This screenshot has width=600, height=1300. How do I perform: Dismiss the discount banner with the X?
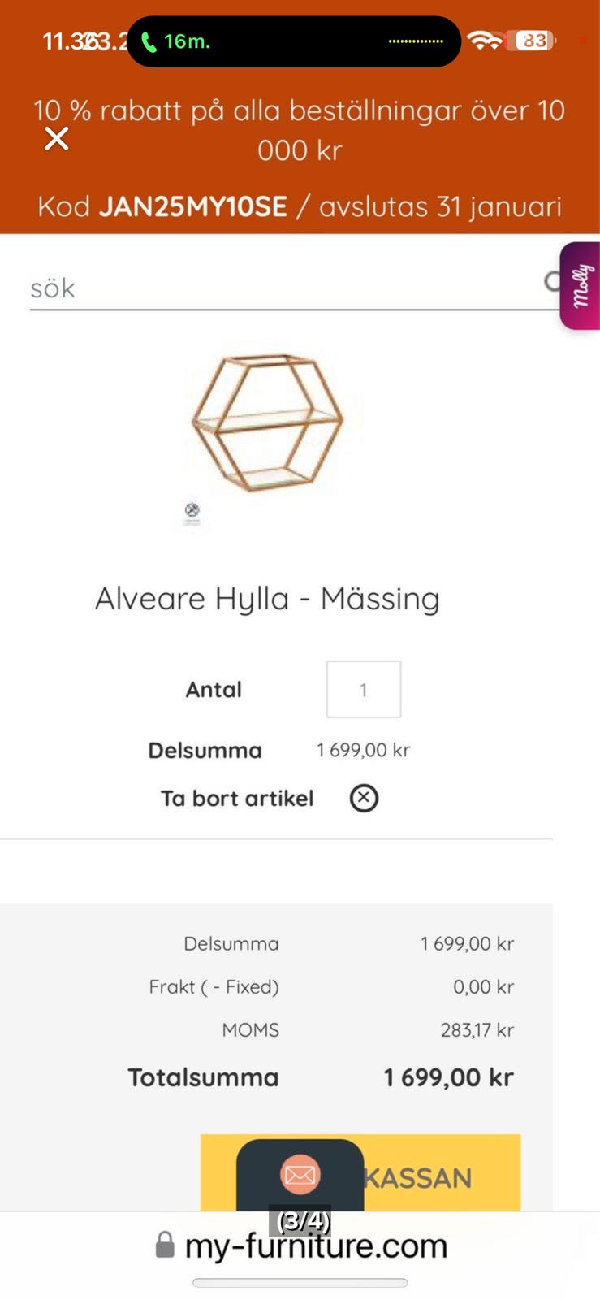[x=56, y=139]
